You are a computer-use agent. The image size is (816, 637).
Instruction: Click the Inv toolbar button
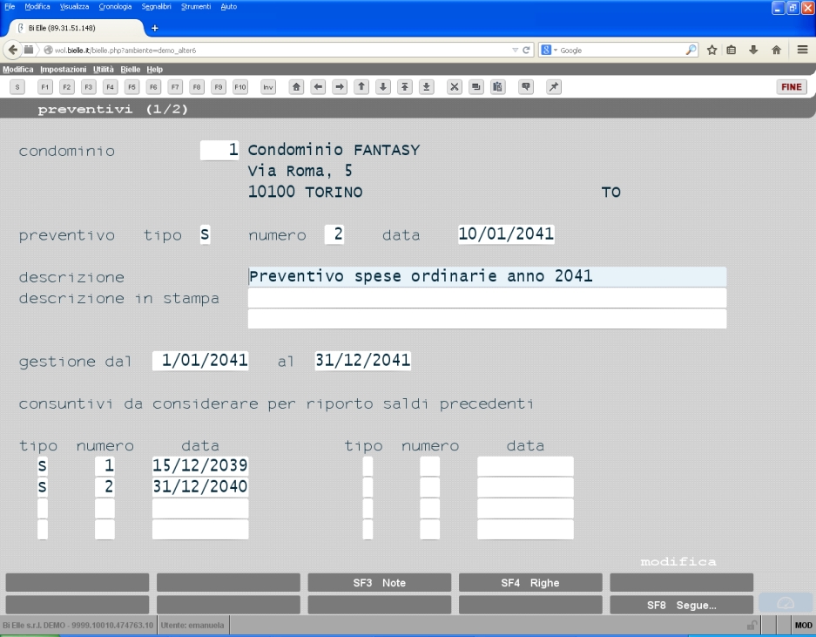(x=268, y=87)
